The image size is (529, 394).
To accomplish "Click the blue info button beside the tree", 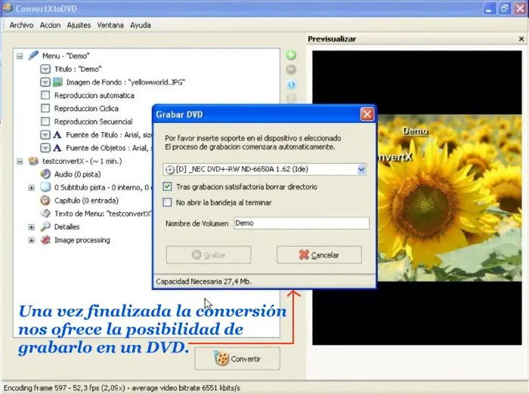I will pyautogui.click(x=291, y=84).
